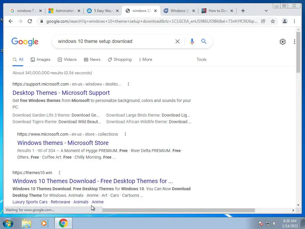
Task: View site information via the padlock icon
Action: pyautogui.click(x=41, y=21)
